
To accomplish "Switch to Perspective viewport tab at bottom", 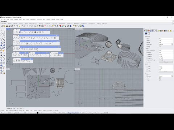I will click(x=9, y=108).
